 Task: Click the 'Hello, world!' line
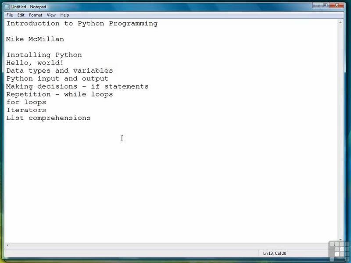(35, 63)
